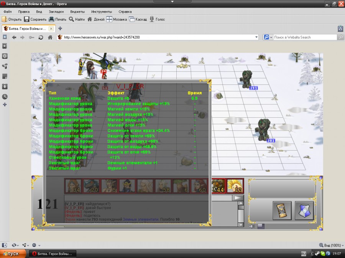The width and height of the screenshot is (345, 258).
Task: Click the Сохранить toolbar button
Action: click(35, 19)
